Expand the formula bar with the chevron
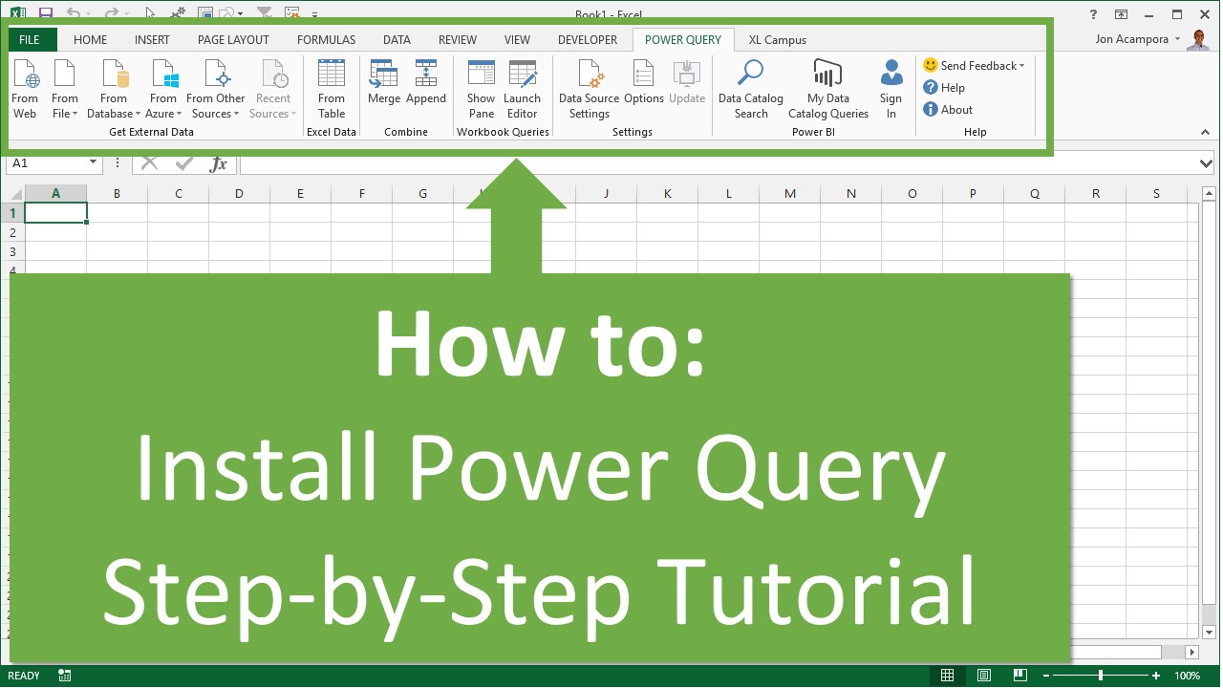Screen dimensions: 1223x688 [x=1207, y=163]
